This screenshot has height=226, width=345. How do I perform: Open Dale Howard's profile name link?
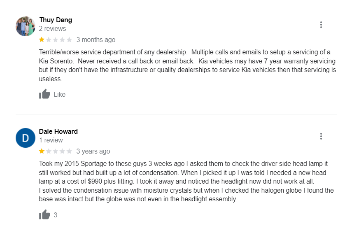pyautogui.click(x=58, y=131)
